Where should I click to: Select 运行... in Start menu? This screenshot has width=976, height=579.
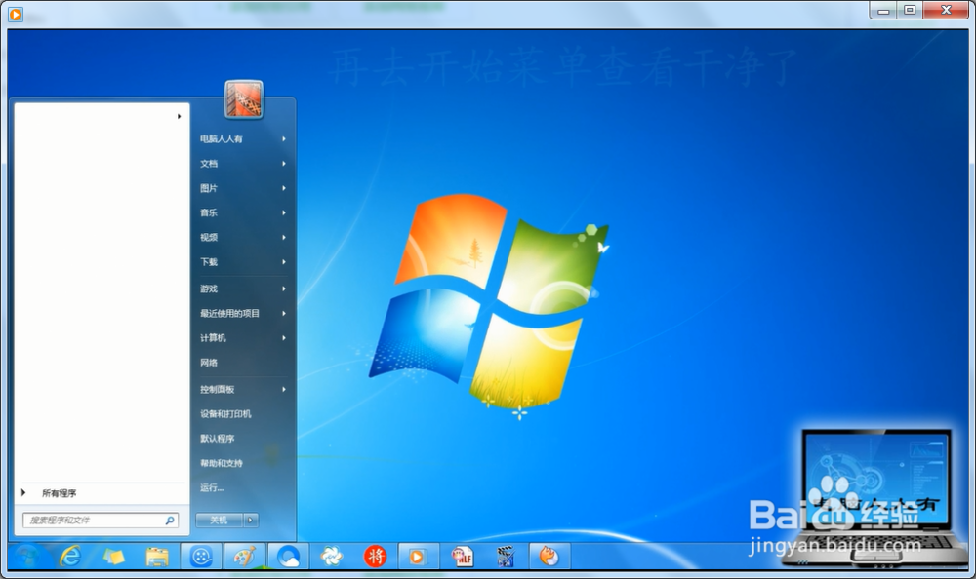(212, 487)
